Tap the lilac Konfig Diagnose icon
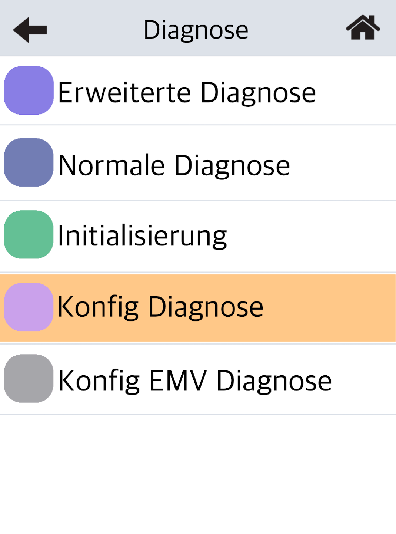This screenshot has width=396, height=534. (29, 307)
